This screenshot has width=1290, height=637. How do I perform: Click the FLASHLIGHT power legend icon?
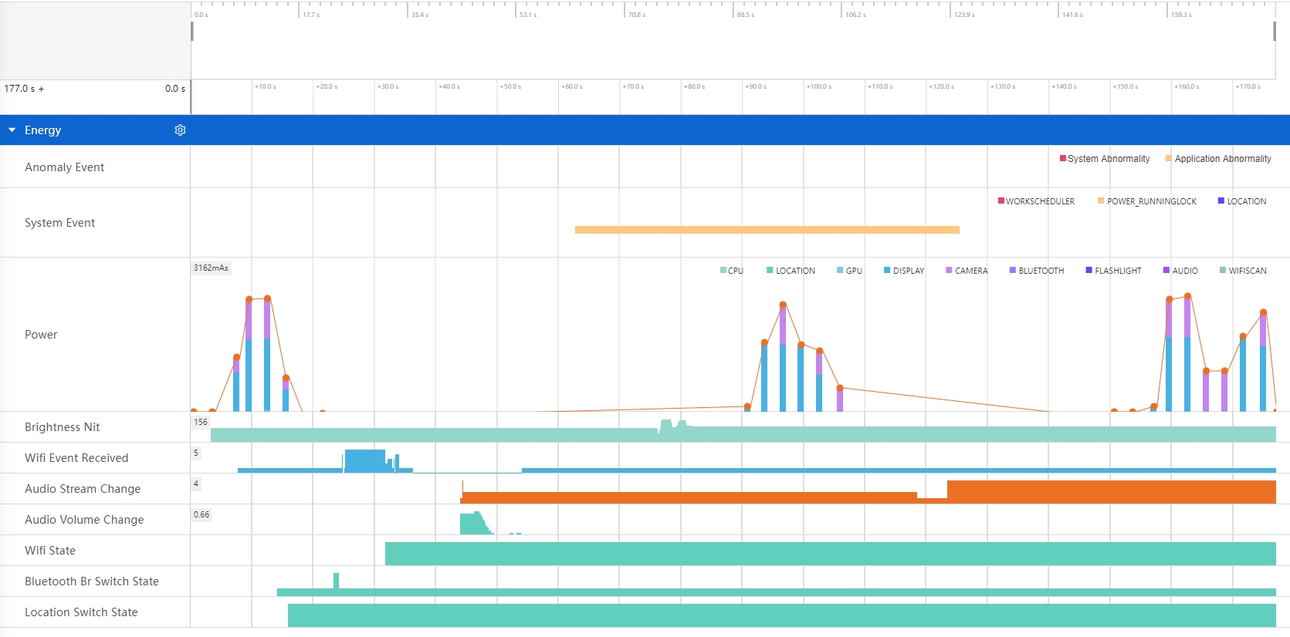1089,271
